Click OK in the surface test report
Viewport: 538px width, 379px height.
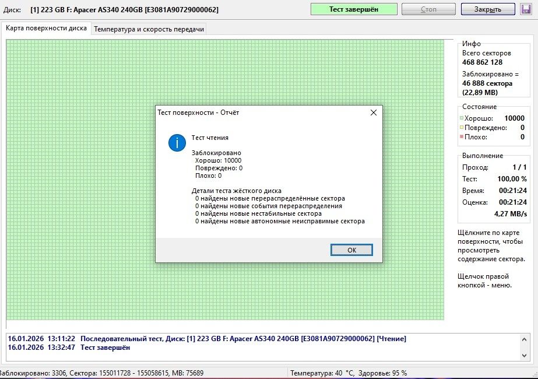tap(351, 250)
